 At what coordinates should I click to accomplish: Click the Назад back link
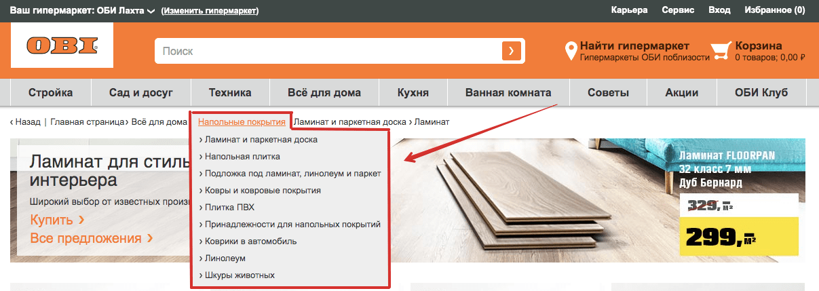pyautogui.click(x=26, y=122)
